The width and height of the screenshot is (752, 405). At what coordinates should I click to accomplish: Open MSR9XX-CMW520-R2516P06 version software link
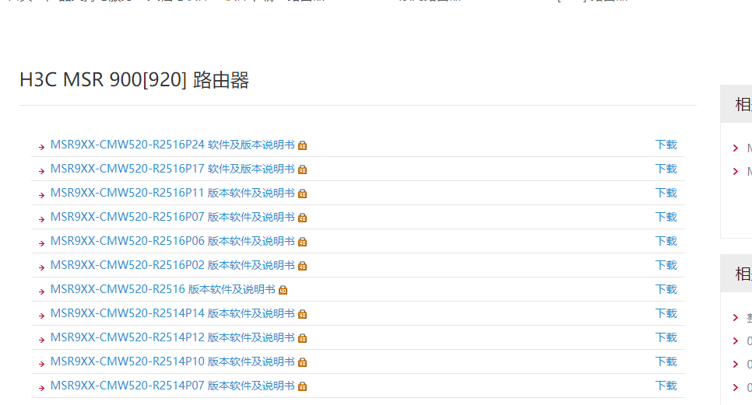[x=172, y=241]
